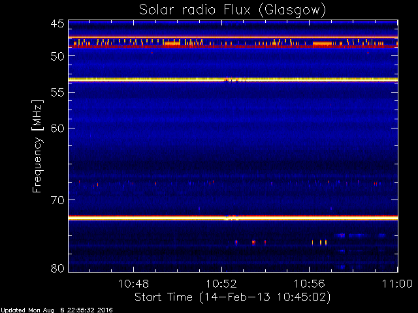Select the '60' frequency axis label
The image size is (418, 313).
pos(57,128)
